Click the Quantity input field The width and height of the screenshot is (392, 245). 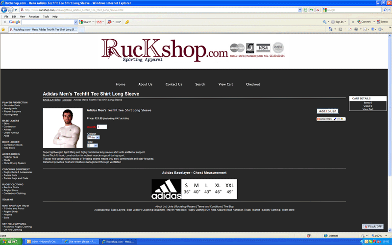[x=101, y=127]
